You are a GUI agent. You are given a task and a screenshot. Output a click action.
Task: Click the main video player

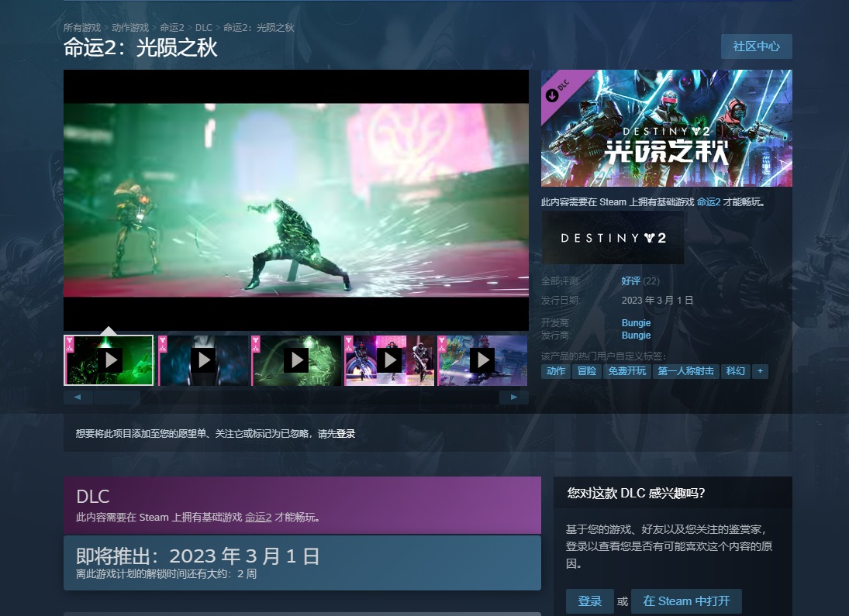(x=296, y=200)
